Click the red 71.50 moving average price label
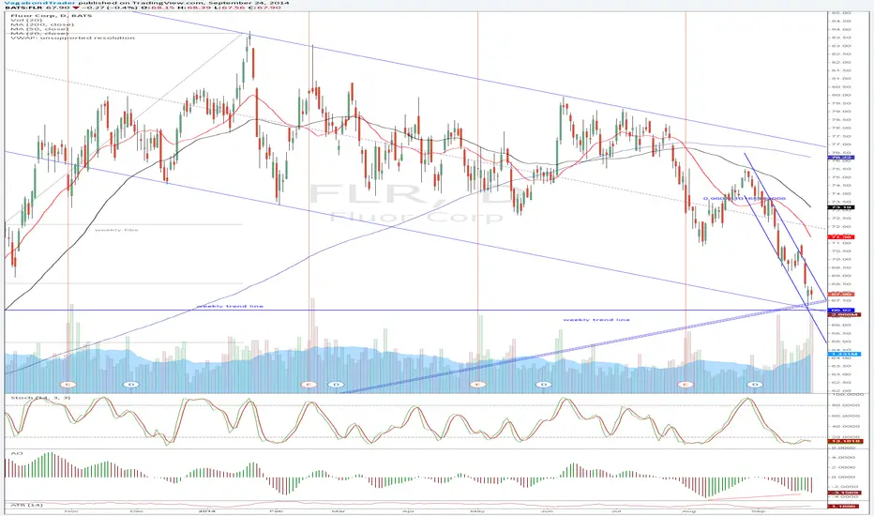Viewport: 874px width, 516px height. click(x=842, y=237)
